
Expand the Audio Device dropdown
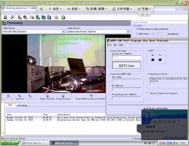(x=128, y=32)
